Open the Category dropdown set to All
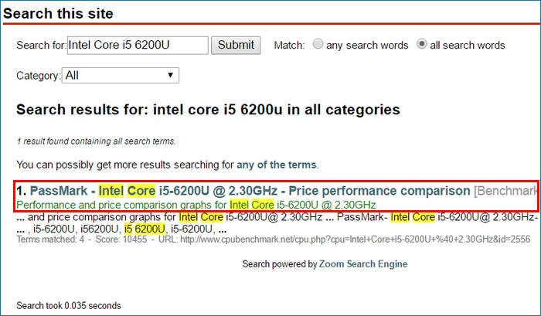The width and height of the screenshot is (541, 316). point(121,75)
